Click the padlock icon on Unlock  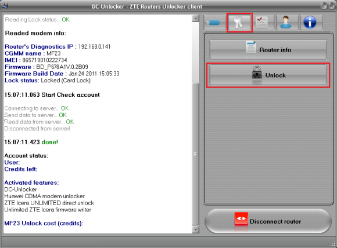tap(257, 72)
